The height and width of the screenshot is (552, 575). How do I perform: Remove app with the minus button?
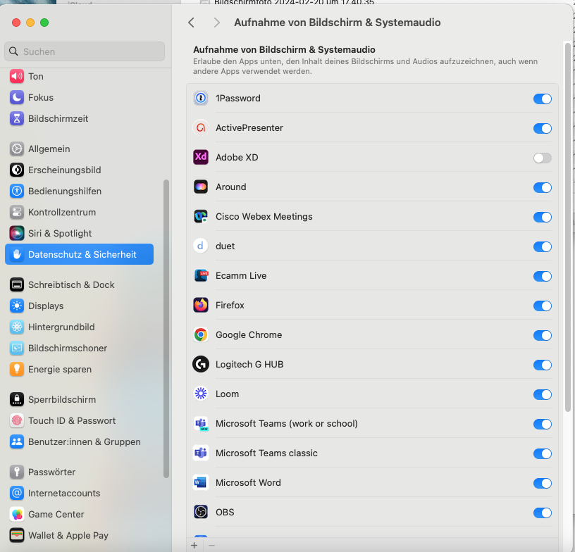coord(211,546)
